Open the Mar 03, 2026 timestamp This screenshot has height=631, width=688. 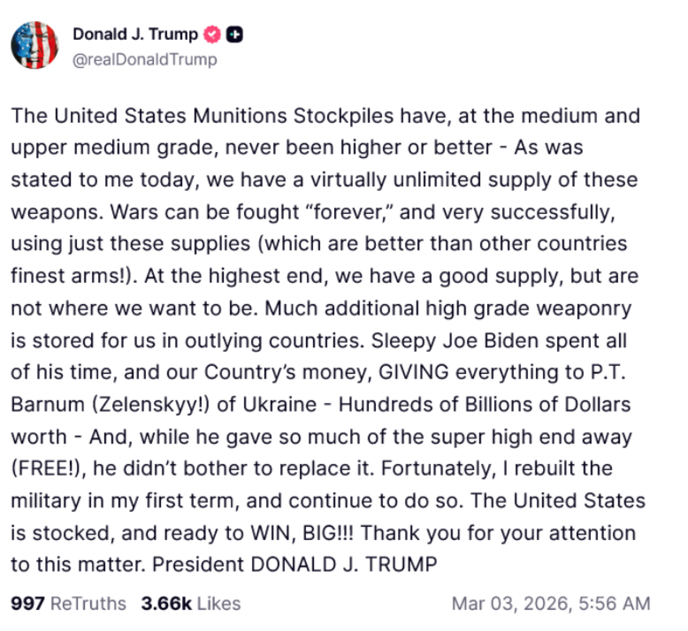(551, 603)
